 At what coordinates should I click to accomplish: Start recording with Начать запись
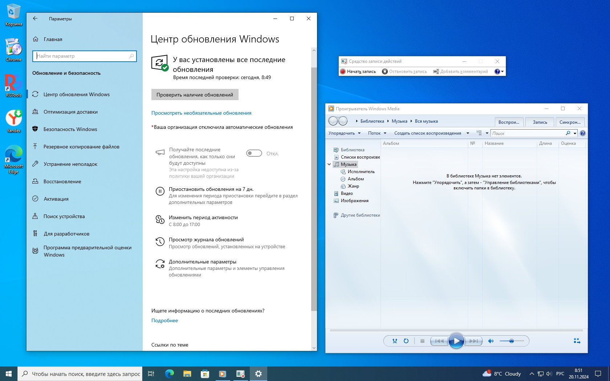[x=358, y=71]
